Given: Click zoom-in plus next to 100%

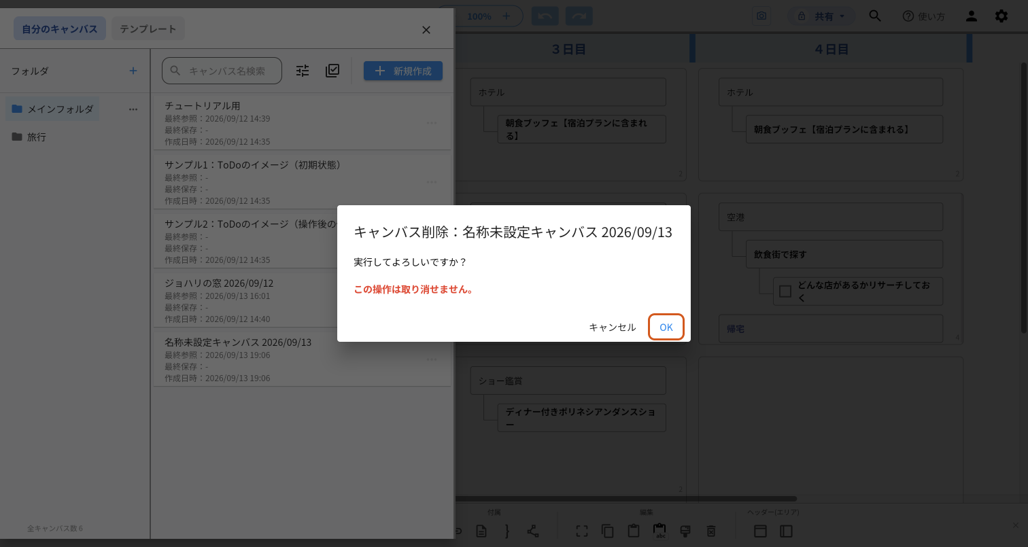Looking at the screenshot, I should click(x=507, y=16).
